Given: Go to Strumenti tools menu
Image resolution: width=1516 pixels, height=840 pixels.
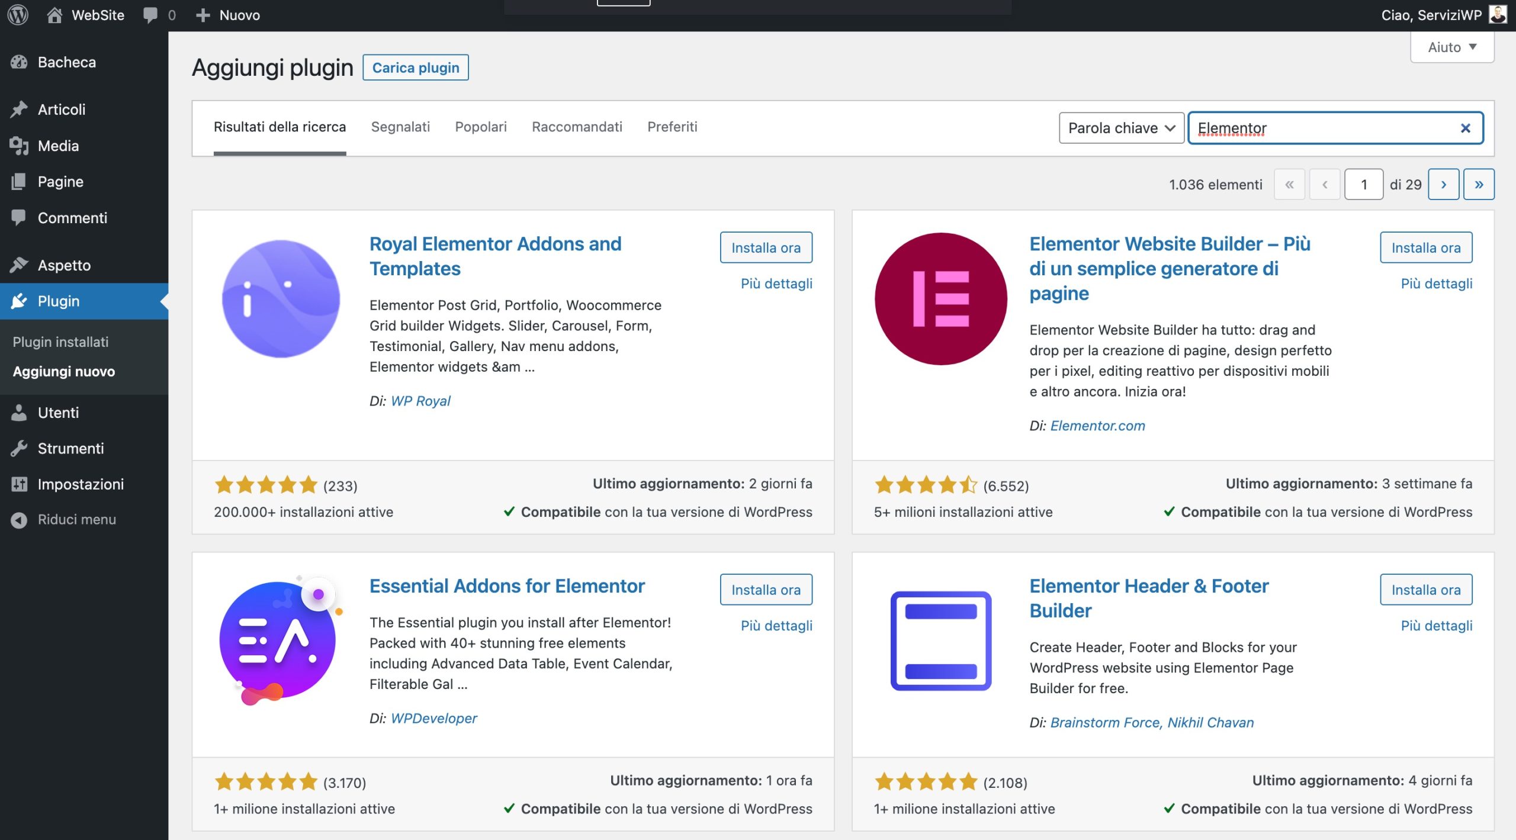Looking at the screenshot, I should tap(70, 448).
